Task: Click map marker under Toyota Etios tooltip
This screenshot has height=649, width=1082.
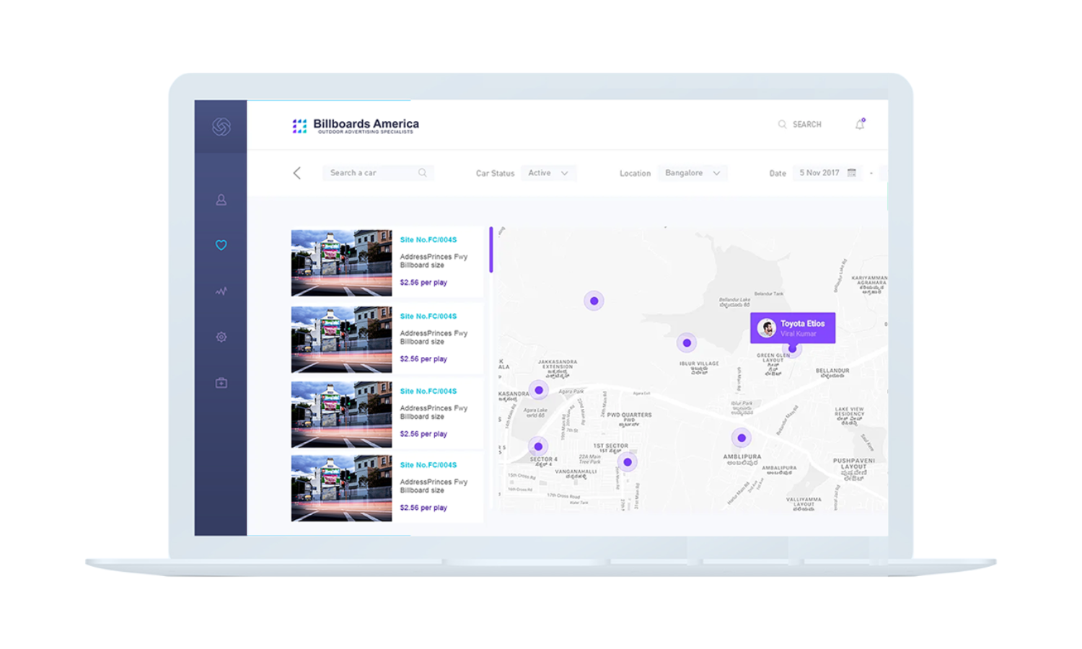Action: (x=792, y=349)
